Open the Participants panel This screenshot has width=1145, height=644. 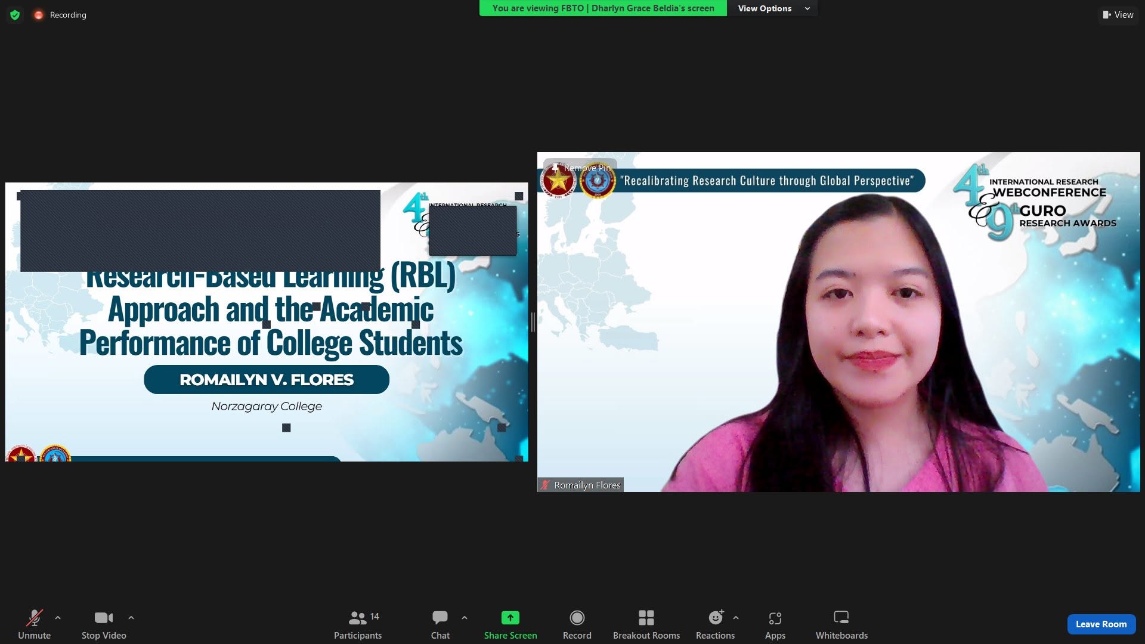(x=358, y=624)
